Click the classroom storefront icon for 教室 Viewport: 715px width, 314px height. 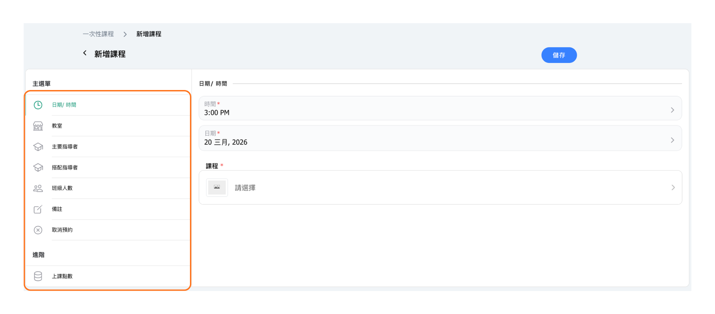coord(38,126)
